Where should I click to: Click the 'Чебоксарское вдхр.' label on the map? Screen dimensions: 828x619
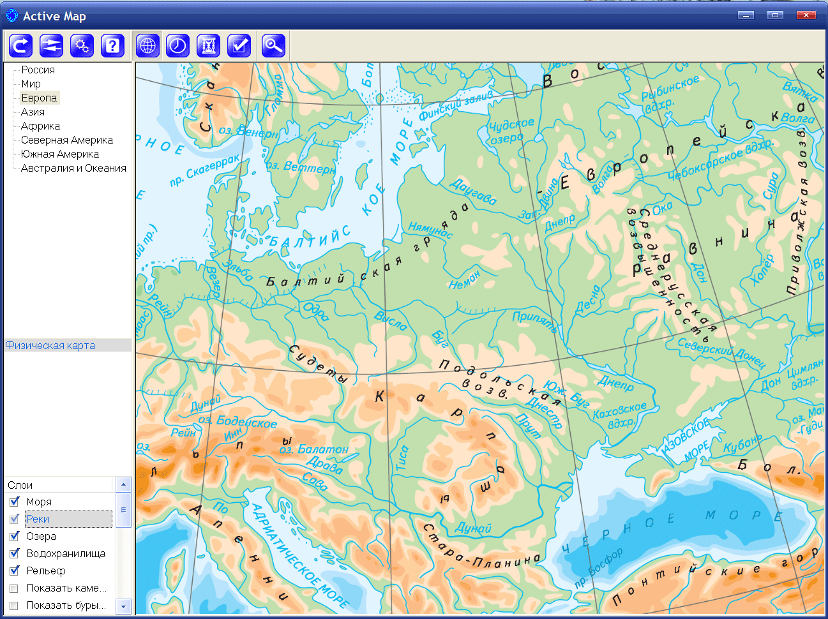(x=720, y=160)
